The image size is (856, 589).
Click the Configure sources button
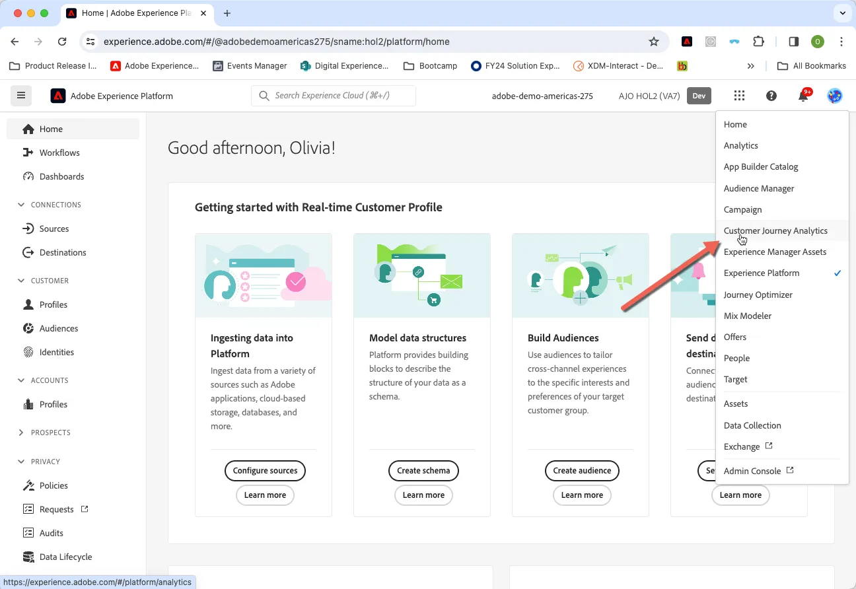(x=265, y=471)
